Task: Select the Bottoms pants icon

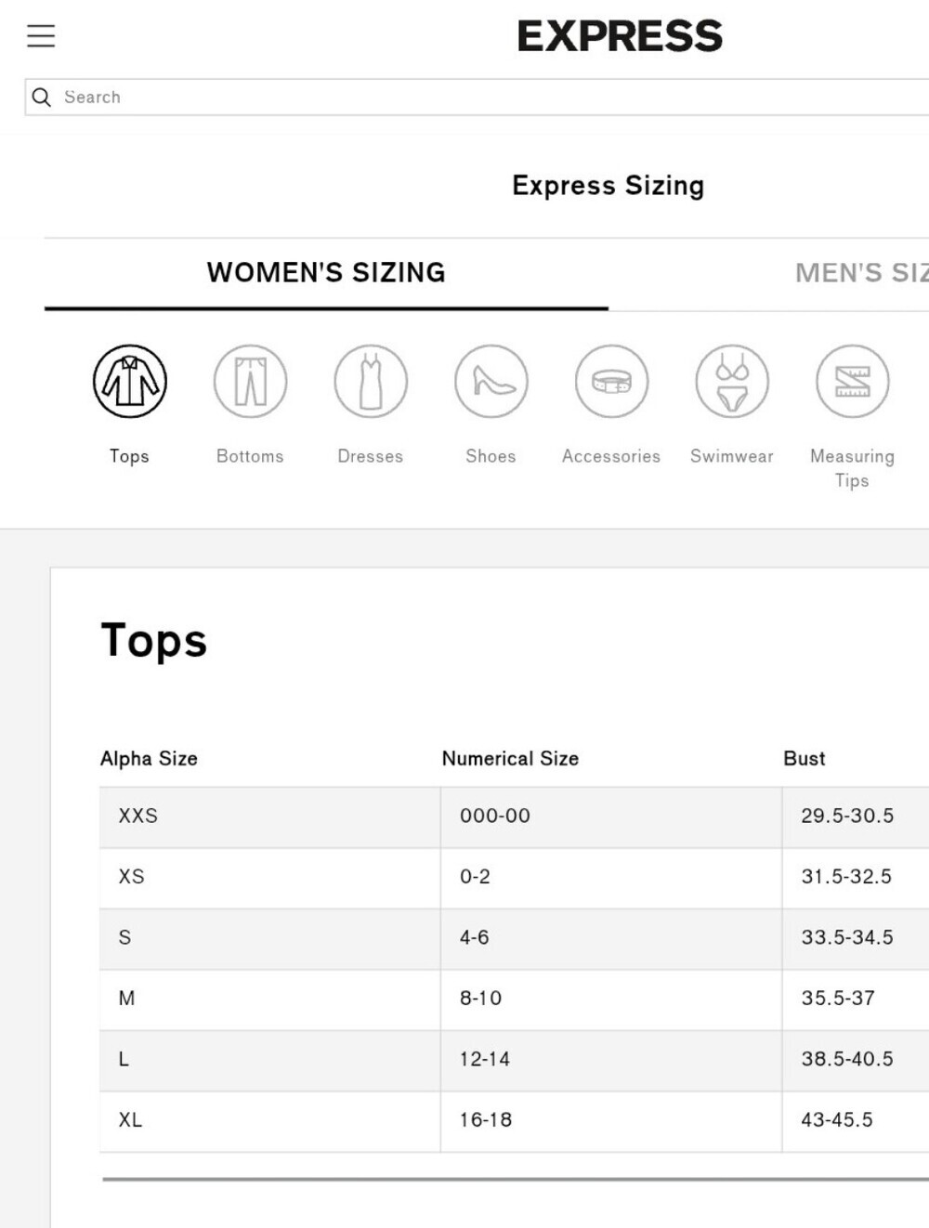Action: tap(250, 381)
